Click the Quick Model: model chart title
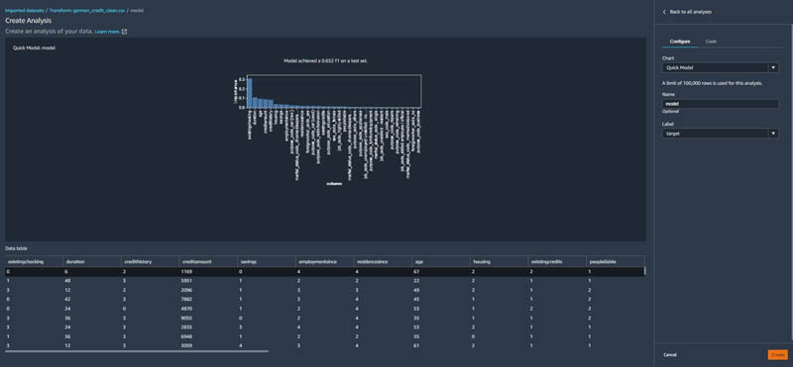This screenshot has width=793, height=367. click(x=34, y=47)
